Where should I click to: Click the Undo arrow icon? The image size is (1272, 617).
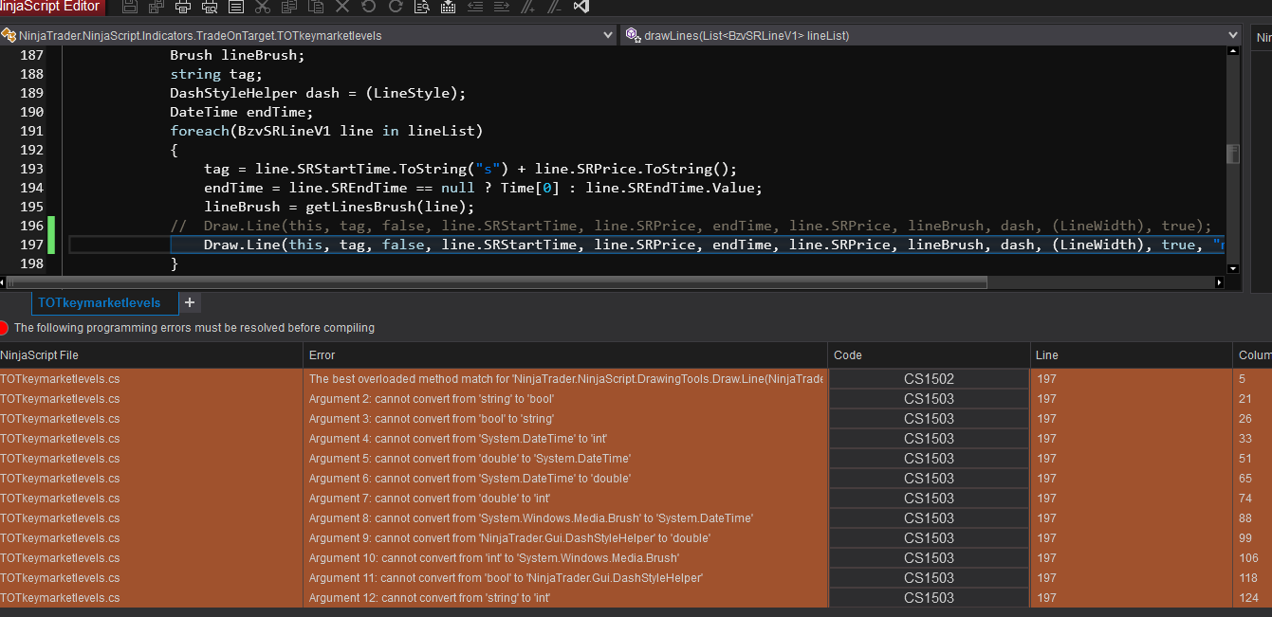(369, 7)
